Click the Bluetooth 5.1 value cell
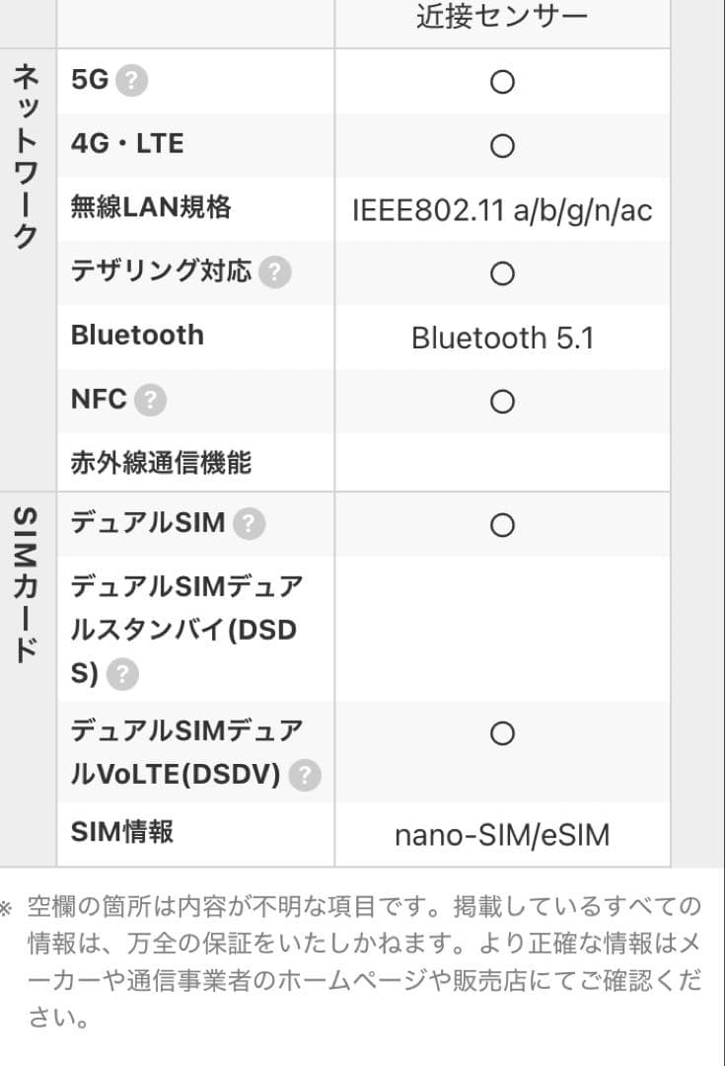Image resolution: width=725 pixels, height=1066 pixels. coord(502,339)
